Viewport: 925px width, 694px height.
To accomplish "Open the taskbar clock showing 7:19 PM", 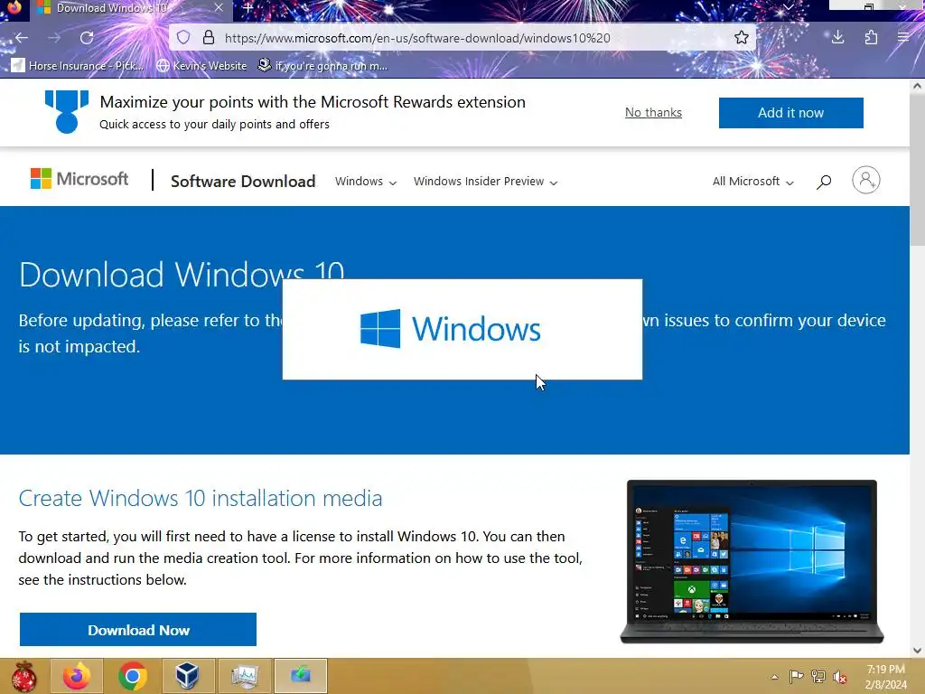I will click(885, 677).
